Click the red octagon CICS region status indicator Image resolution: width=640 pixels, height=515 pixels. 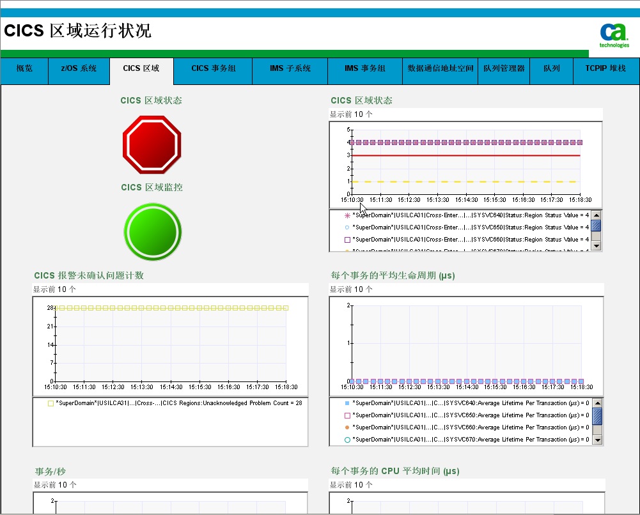pos(152,145)
